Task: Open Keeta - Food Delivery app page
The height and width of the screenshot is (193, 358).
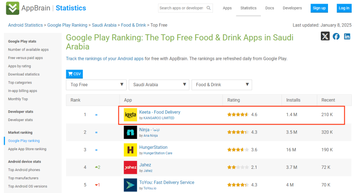Action: [160, 112]
